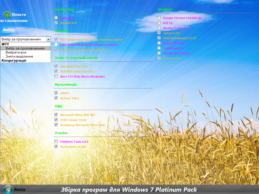Uncheck ESET Smart Security Business Edition checkbox

point(56,39)
